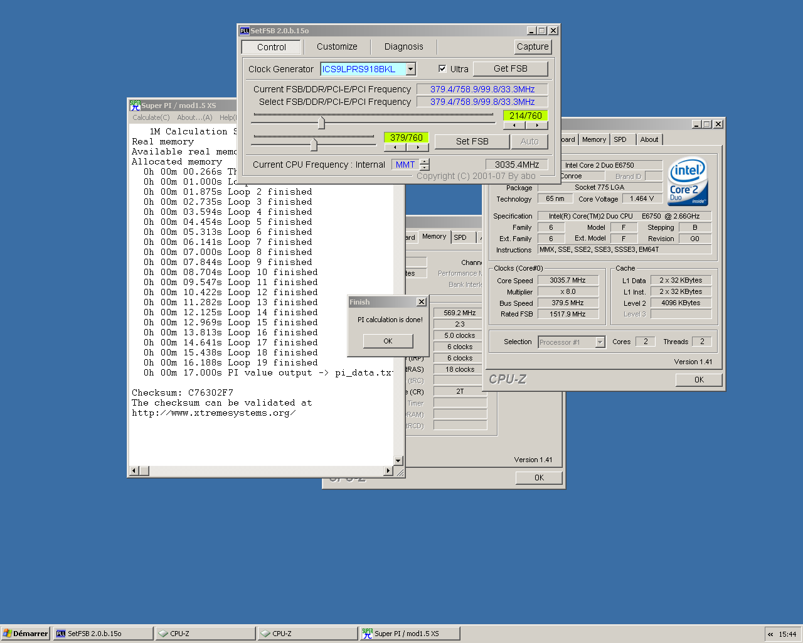Click the Set FSB button

tap(472, 141)
